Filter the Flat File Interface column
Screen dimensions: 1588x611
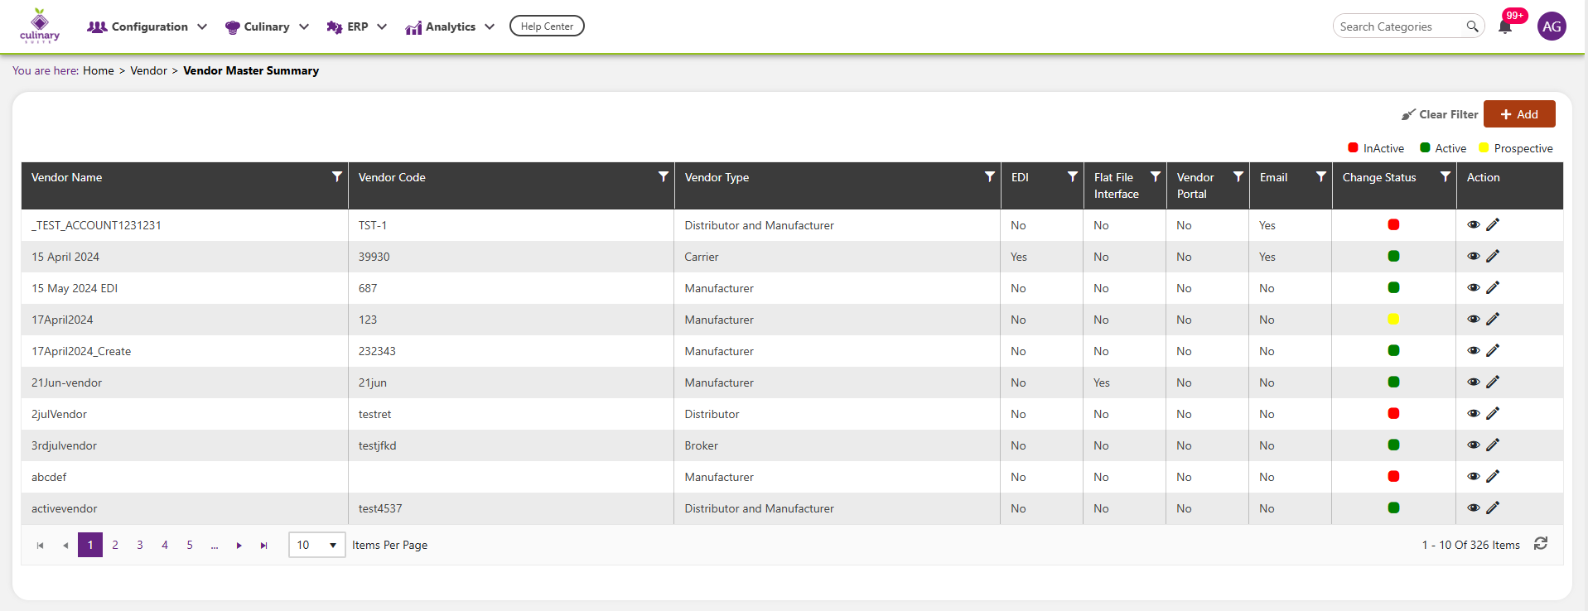pos(1156,176)
